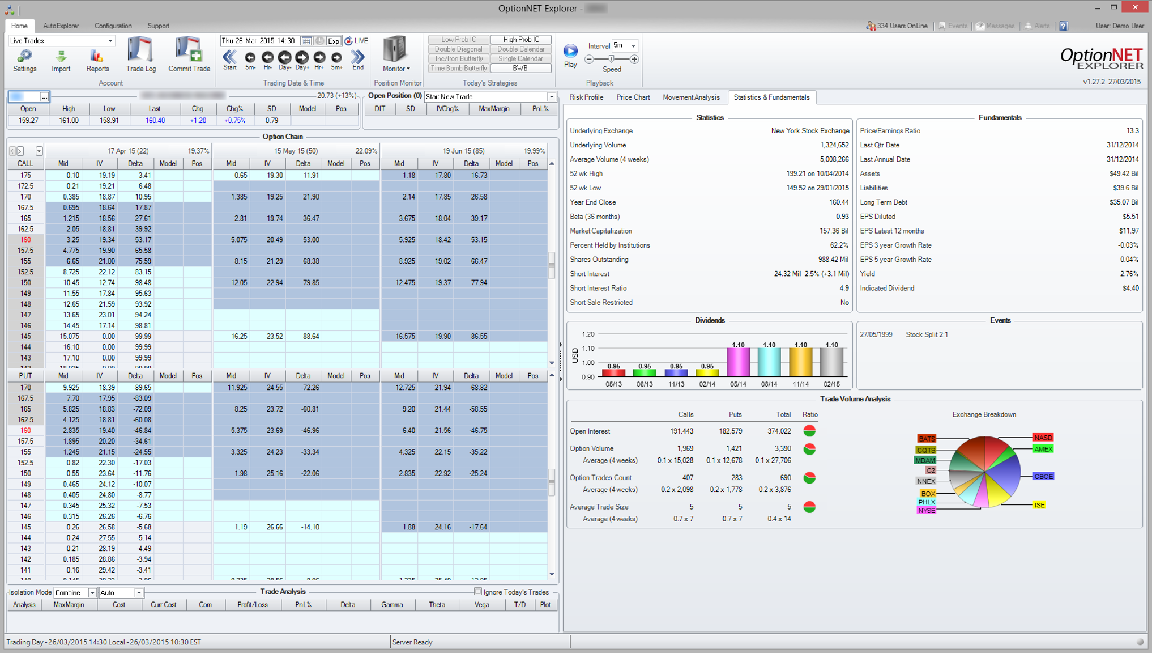Toggle the Exp button near the date
1152x653 pixels.
[x=334, y=41]
